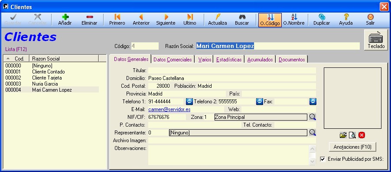The width and height of the screenshot is (391, 172).
Task: Select Cliente Contado in the list
Action: point(52,72)
